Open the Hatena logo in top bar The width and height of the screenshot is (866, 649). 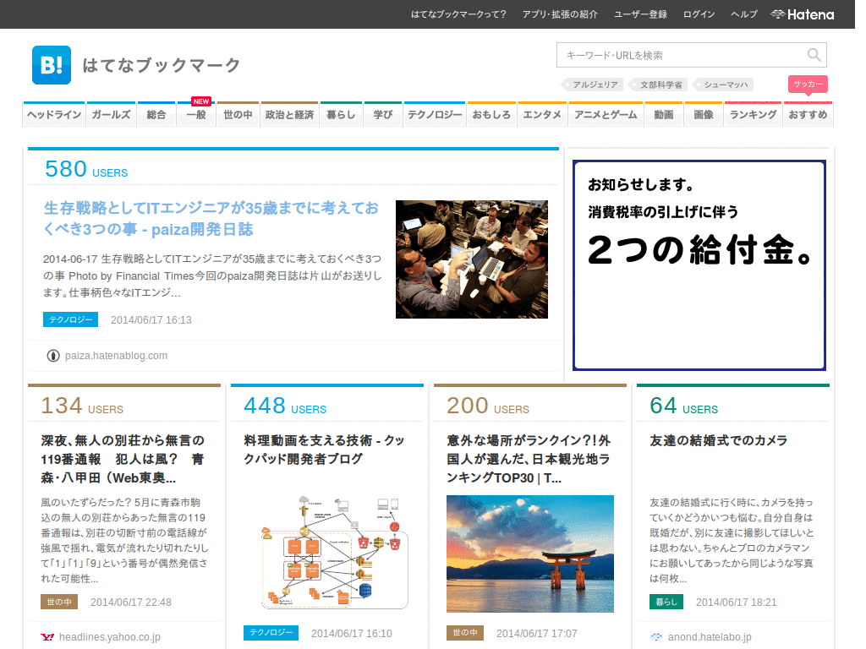coord(802,14)
